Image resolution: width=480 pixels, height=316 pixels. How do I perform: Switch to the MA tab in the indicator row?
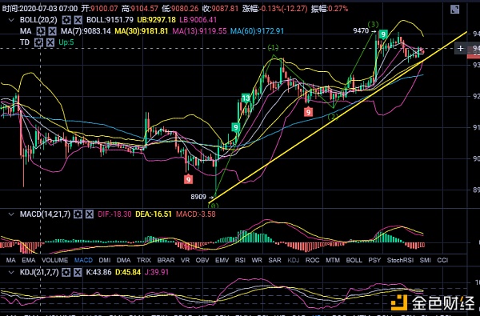tap(10, 260)
